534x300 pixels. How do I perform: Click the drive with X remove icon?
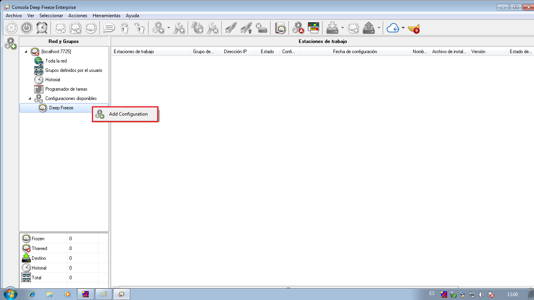click(261, 28)
